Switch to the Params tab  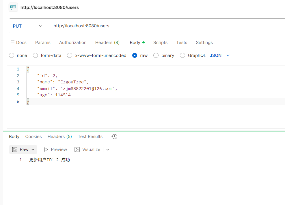pos(43,43)
